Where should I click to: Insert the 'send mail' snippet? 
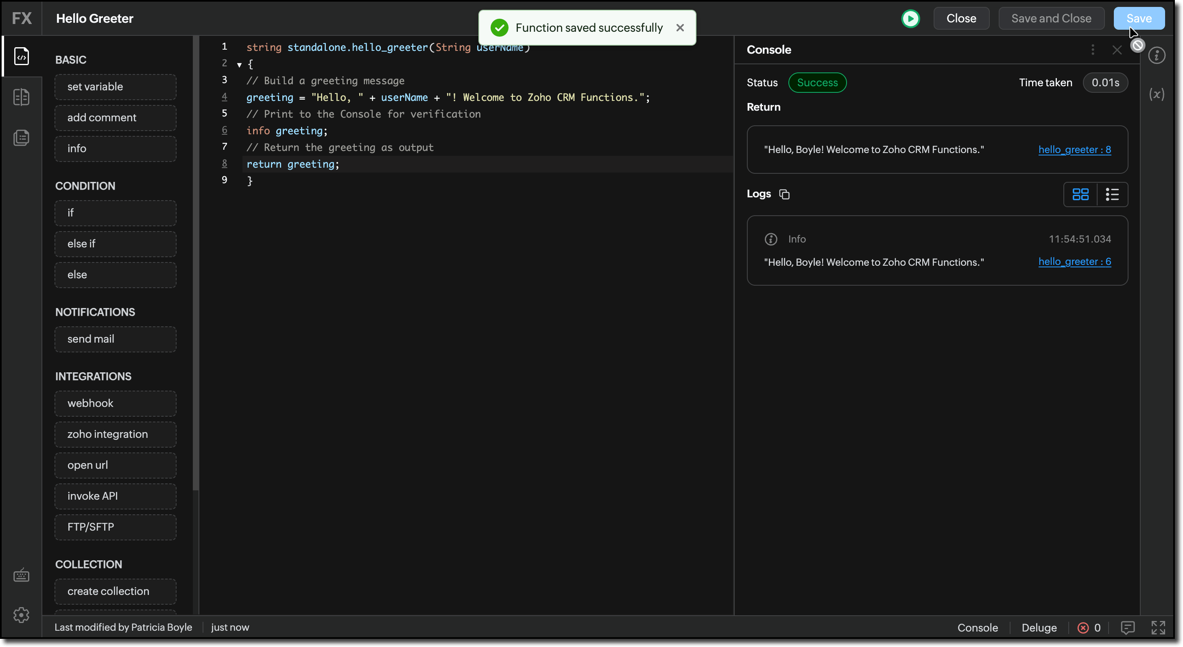(x=115, y=339)
